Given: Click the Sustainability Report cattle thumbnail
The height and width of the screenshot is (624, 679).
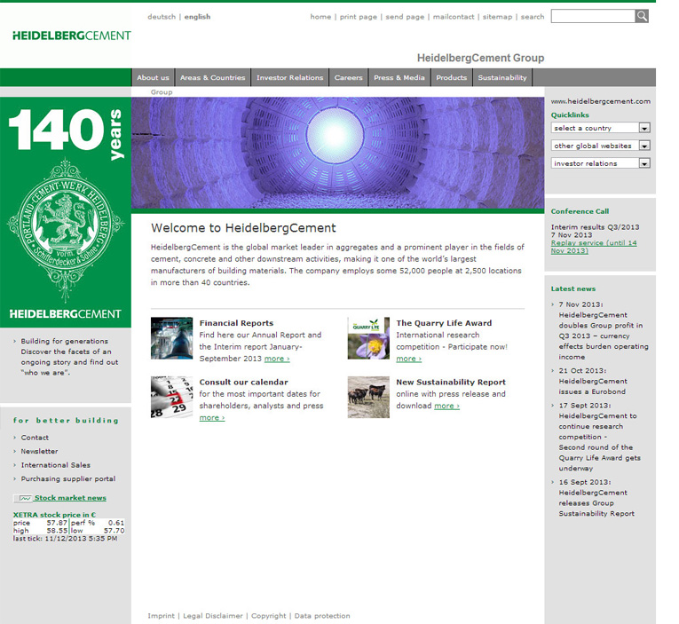Looking at the screenshot, I should [x=368, y=397].
